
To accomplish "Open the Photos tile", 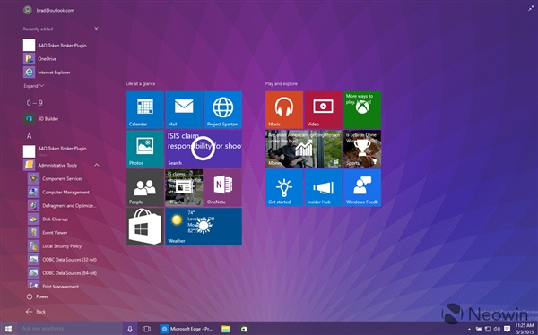I will [x=144, y=149].
